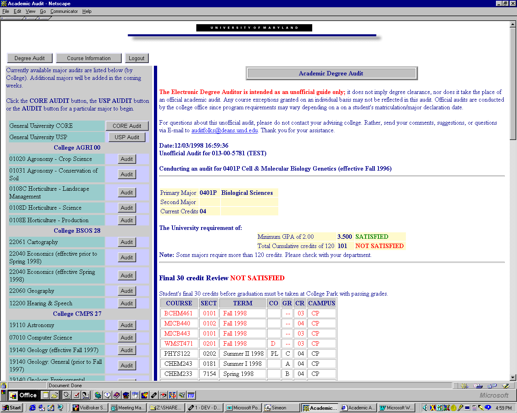Open the Help menu
Image resolution: width=517 pixels, height=413 pixels.
[87, 11]
